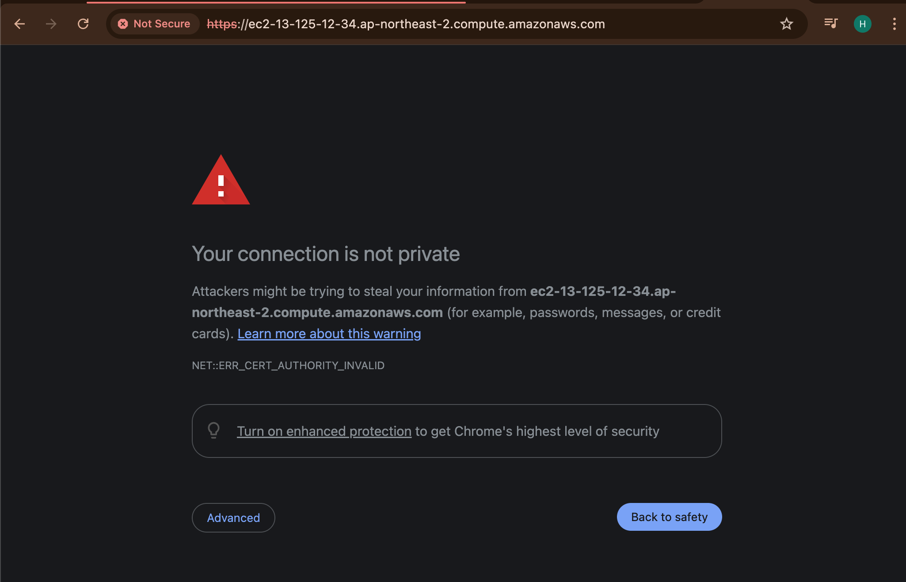This screenshot has width=906, height=582.
Task: Open Learn more about this warning
Action: [329, 334]
